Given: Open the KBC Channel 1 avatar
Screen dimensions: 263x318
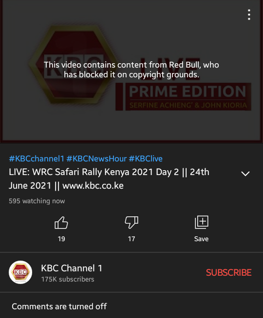Looking at the screenshot, I should 20,272.
